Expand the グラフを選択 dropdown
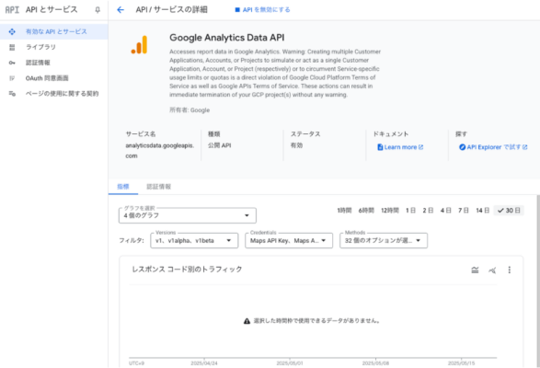This screenshot has width=540, height=368. pos(188,215)
